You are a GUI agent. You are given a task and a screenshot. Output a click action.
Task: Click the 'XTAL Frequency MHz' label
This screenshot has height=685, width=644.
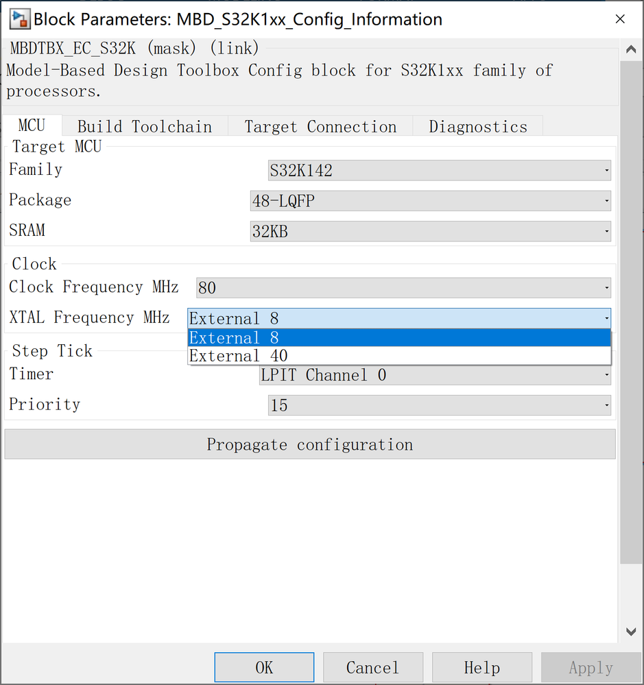89,317
